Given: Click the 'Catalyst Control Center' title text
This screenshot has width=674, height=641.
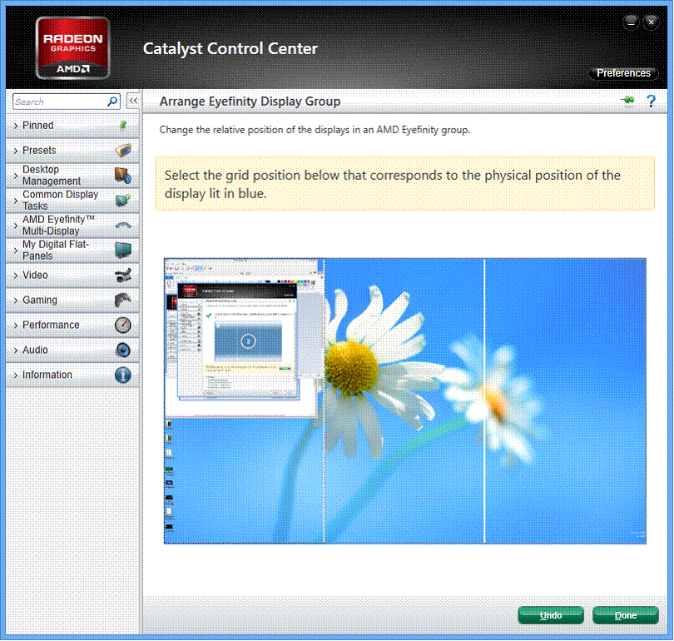Looking at the screenshot, I should 230,48.
